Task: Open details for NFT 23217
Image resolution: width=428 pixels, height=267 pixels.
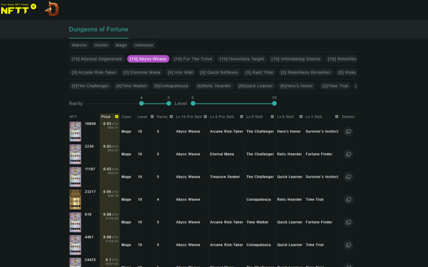Action: coord(348,199)
